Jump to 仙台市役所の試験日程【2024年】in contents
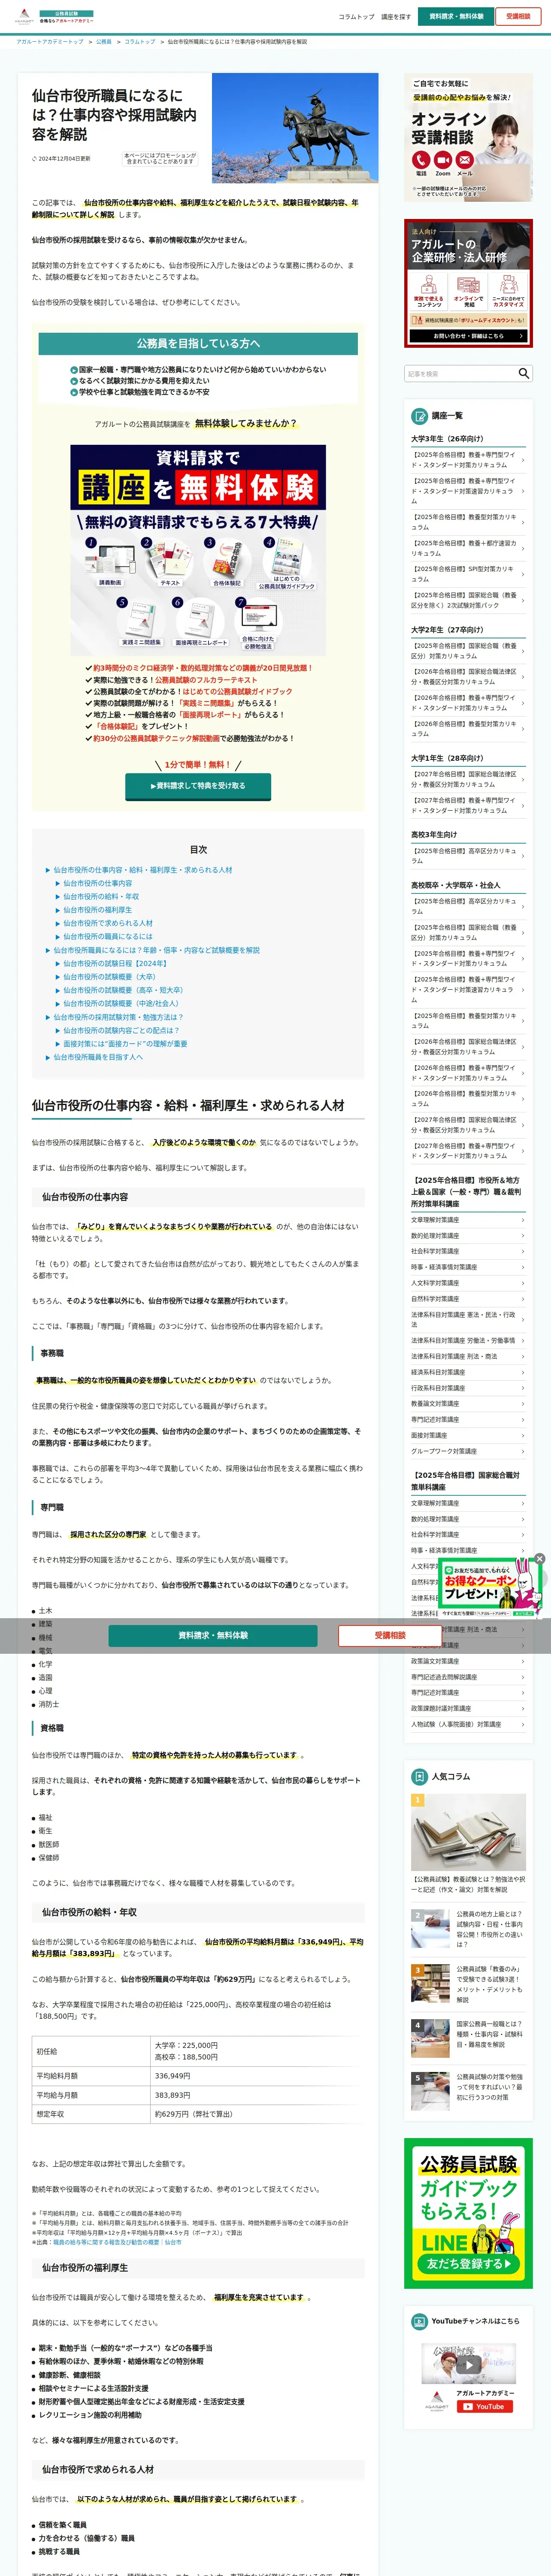This screenshot has width=551, height=2576. pos(115,964)
